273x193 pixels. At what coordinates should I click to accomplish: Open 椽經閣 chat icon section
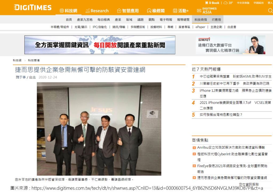[156, 11]
